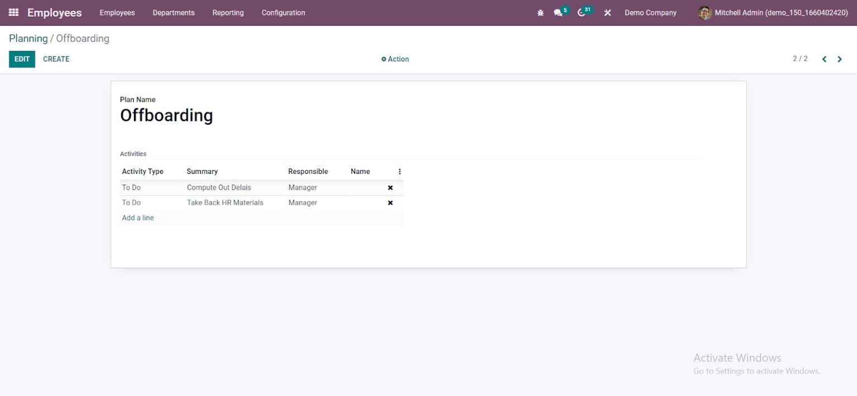Remove the Compute Out Delais activity line
The image size is (857, 396).
[x=390, y=187]
